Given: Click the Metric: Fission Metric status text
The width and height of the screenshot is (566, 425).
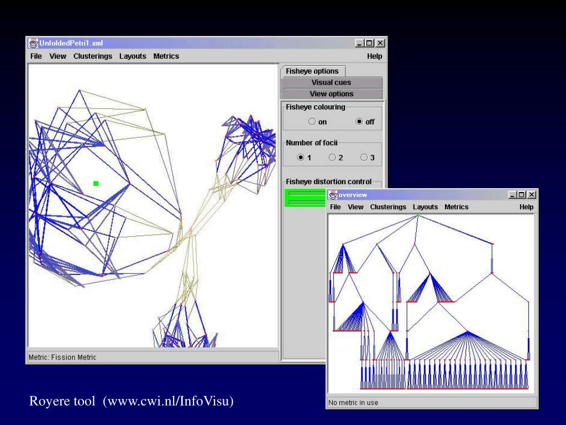Looking at the screenshot, I should pyautogui.click(x=62, y=357).
